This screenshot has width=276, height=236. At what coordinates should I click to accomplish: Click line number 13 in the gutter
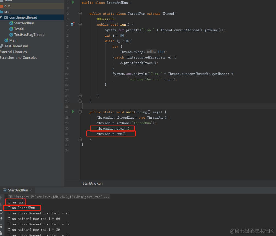pyautogui.click(x=67, y=36)
